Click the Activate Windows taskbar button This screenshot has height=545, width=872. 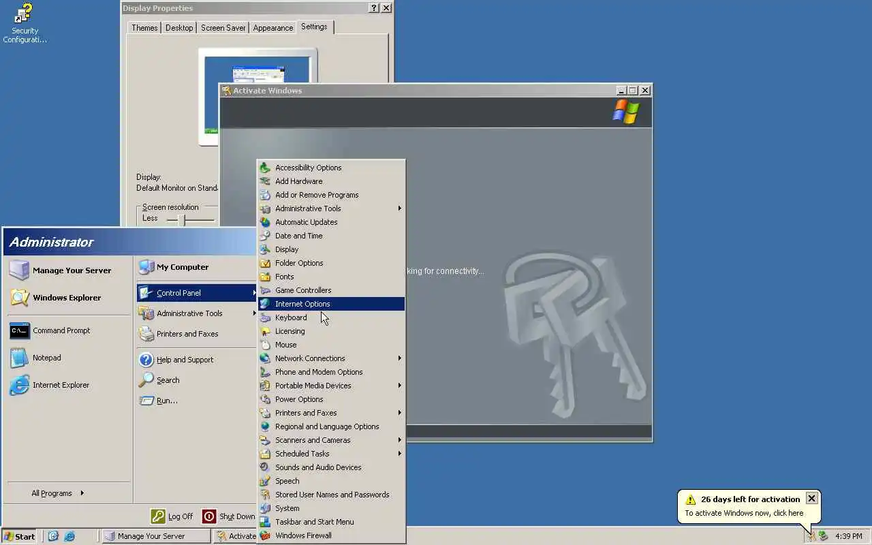pyautogui.click(x=235, y=536)
